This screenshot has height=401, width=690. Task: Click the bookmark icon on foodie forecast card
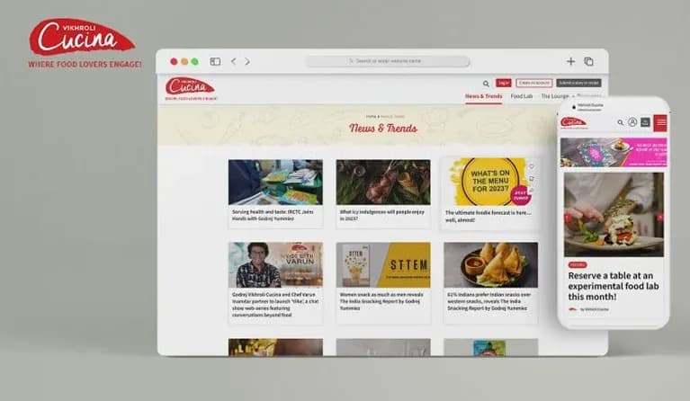point(532,179)
